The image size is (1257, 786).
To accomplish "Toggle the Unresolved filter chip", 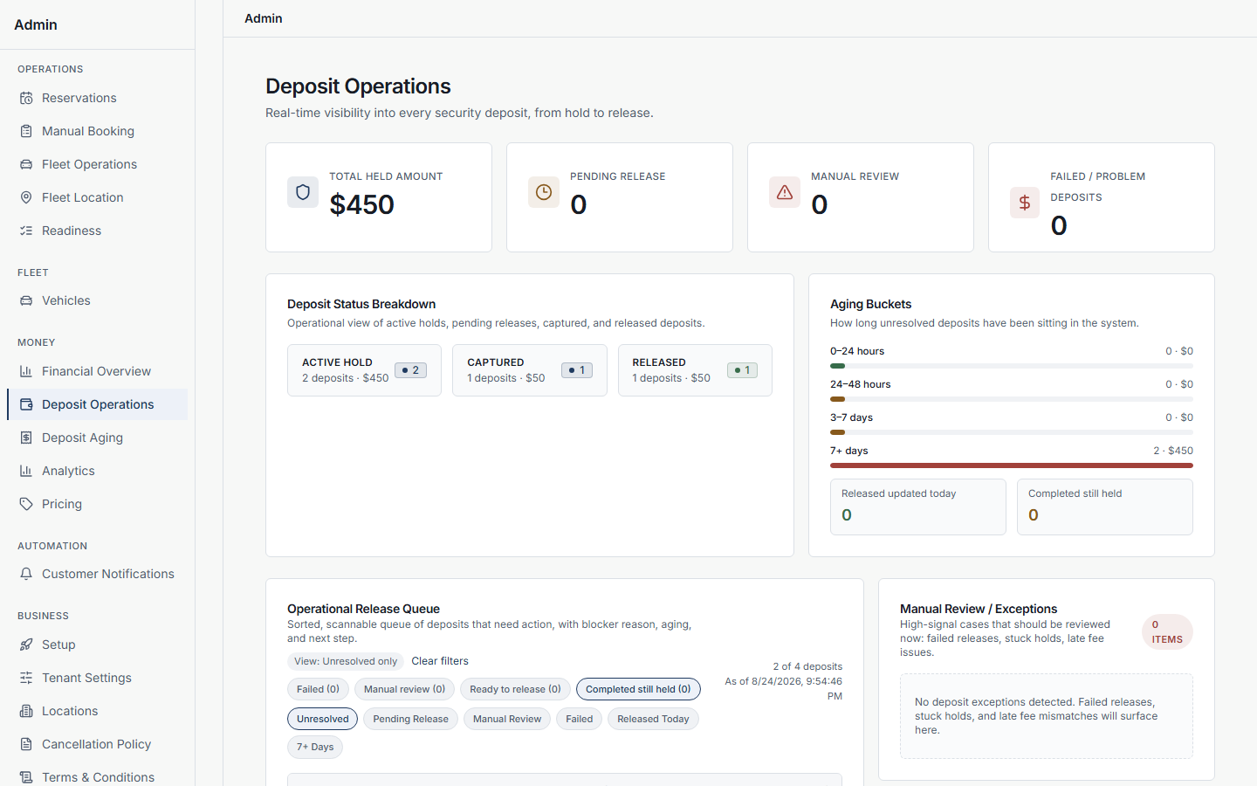I will point(322,719).
